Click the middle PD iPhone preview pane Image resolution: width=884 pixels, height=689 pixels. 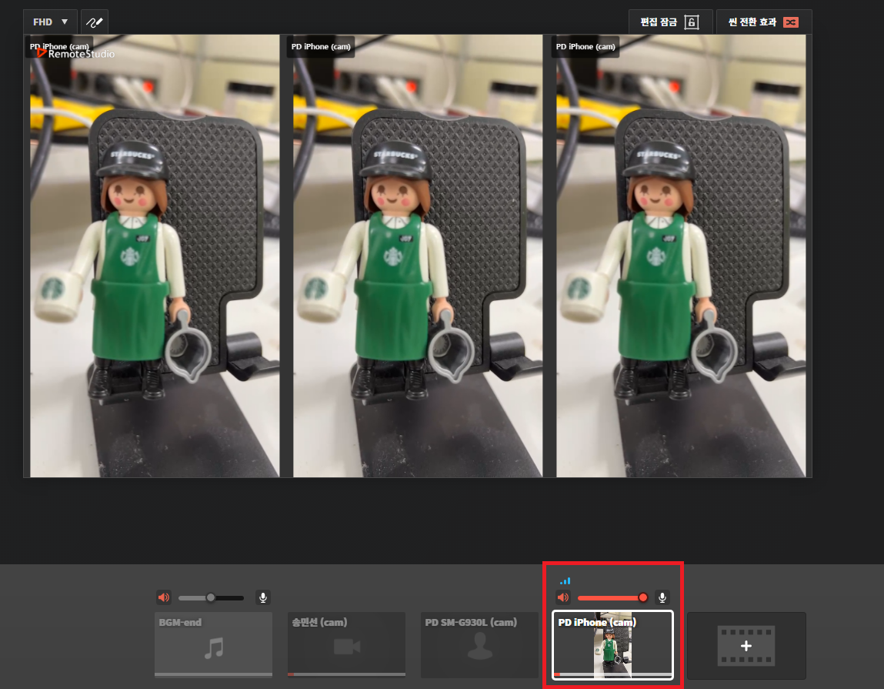click(x=417, y=256)
